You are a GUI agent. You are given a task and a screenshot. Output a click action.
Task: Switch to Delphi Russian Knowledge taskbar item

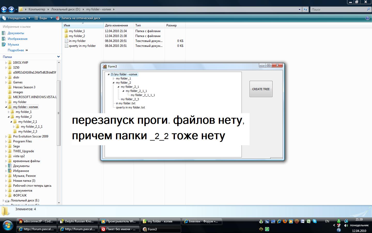(x=79, y=221)
